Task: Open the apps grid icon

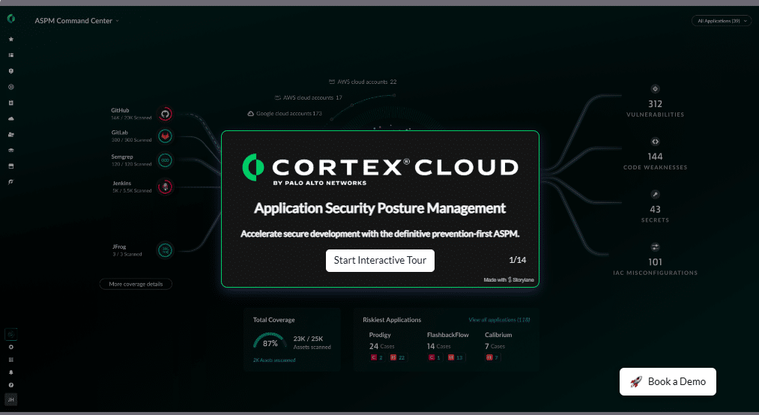Action: coord(11,360)
